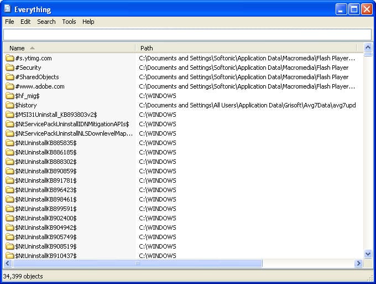Click the search text input field
Screen dimensions: 376x284
point(187,34)
